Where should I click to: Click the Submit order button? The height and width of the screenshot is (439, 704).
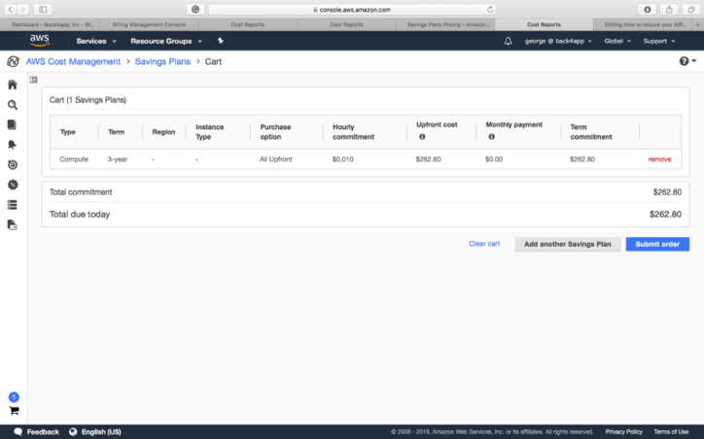click(x=657, y=244)
